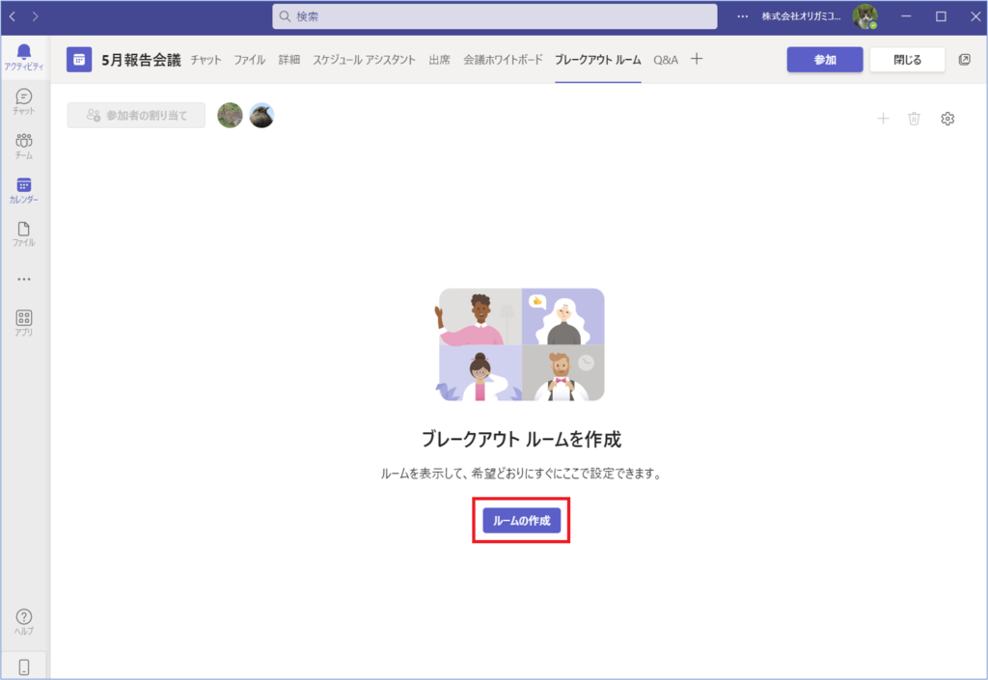Expand more sidebar apps ellipsis
Image resolution: width=988 pixels, height=680 pixels.
click(x=24, y=279)
